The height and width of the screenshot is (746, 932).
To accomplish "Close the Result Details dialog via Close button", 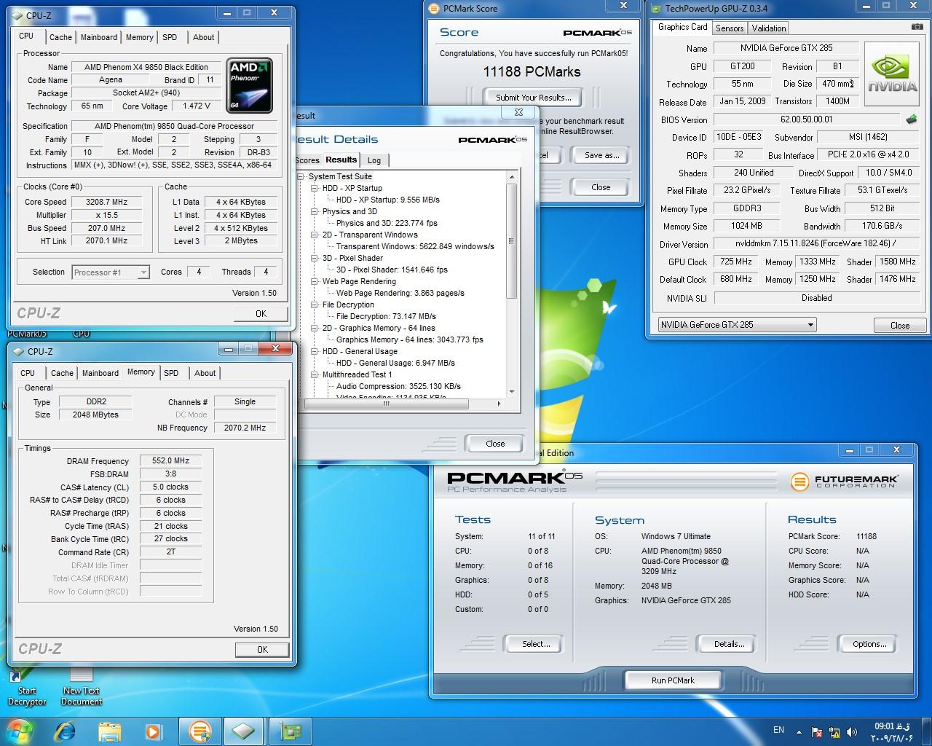I will (x=495, y=444).
